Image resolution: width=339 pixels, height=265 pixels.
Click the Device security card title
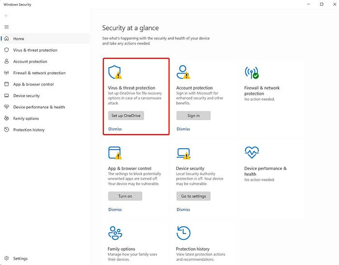[x=190, y=168]
